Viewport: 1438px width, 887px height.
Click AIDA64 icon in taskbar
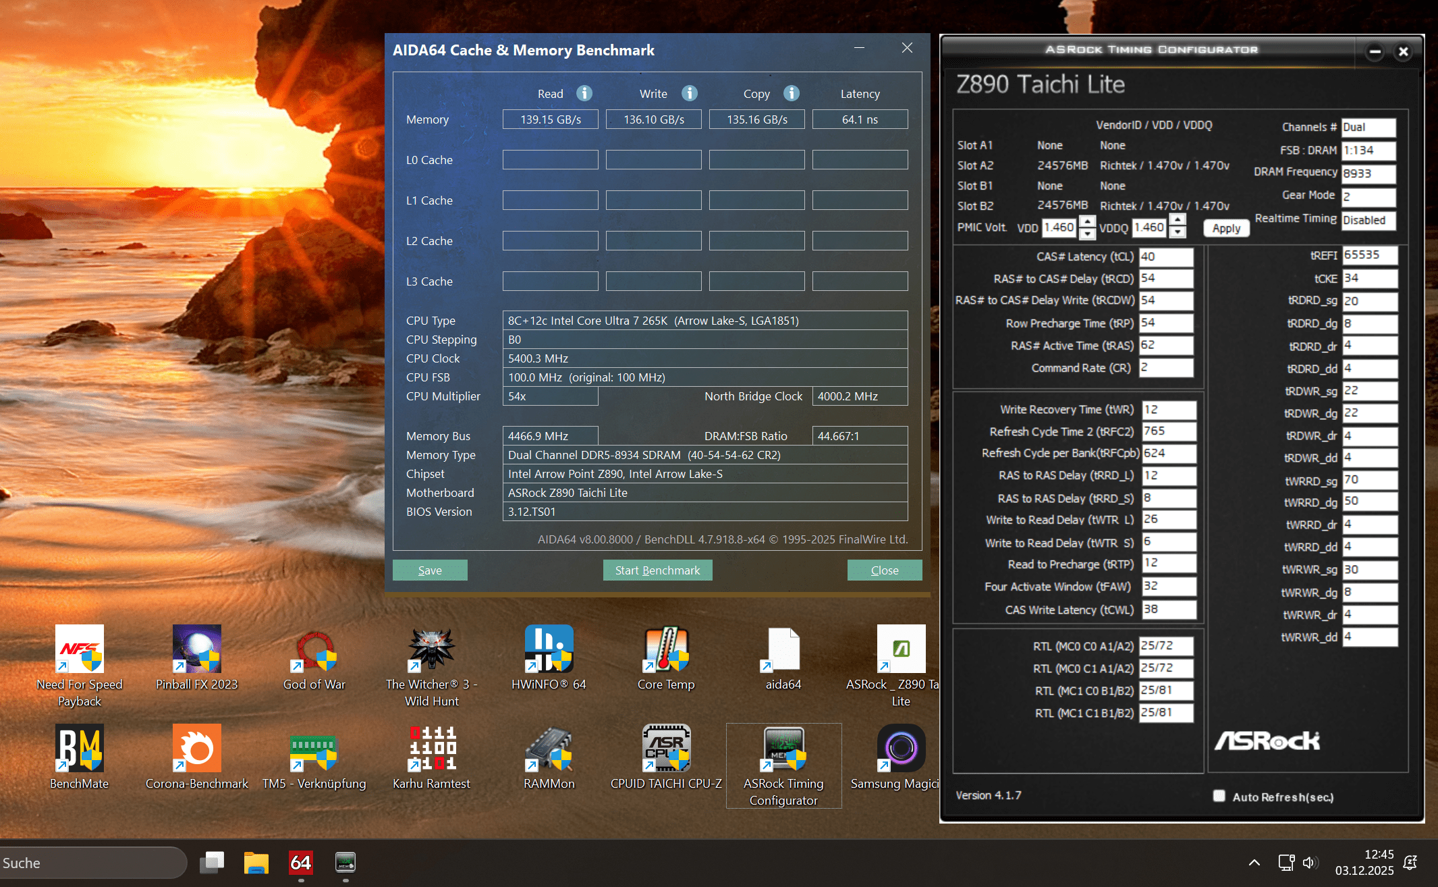pos(301,862)
